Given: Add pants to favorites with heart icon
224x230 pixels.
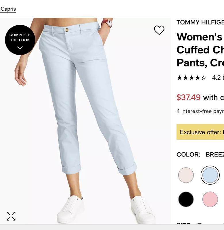Looking at the screenshot, I should point(159,30).
